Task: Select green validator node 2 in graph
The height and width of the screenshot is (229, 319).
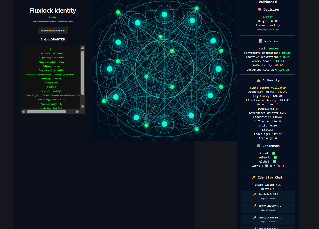Action: 146,125
